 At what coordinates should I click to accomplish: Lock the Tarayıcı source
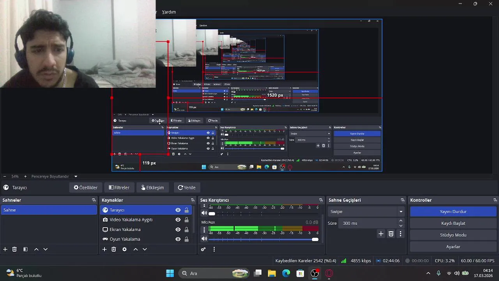tap(186, 210)
